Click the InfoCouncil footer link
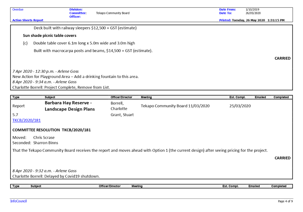The width and height of the screenshot is (303, 212). 19,201
